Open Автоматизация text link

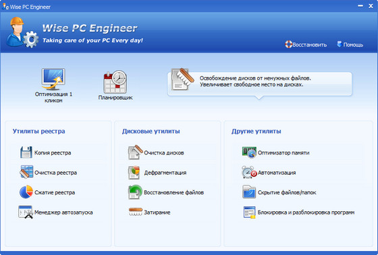click(277, 173)
